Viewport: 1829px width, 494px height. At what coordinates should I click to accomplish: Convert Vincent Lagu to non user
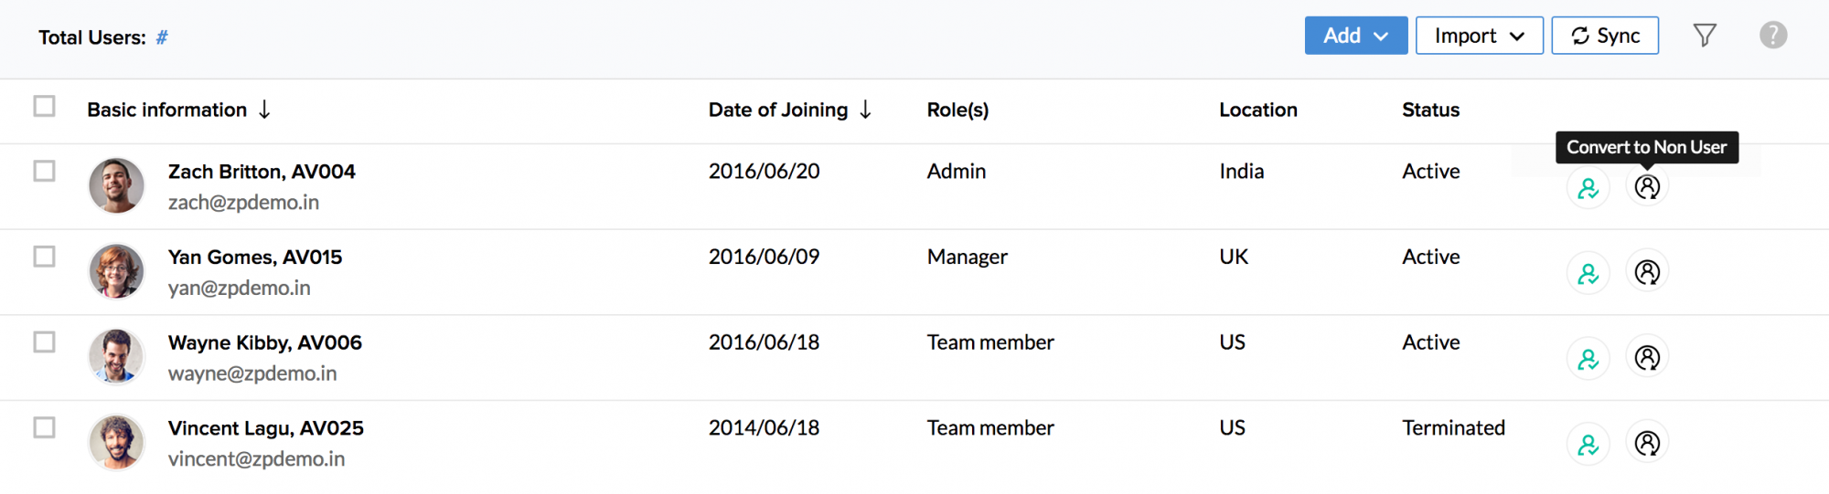point(1647,443)
